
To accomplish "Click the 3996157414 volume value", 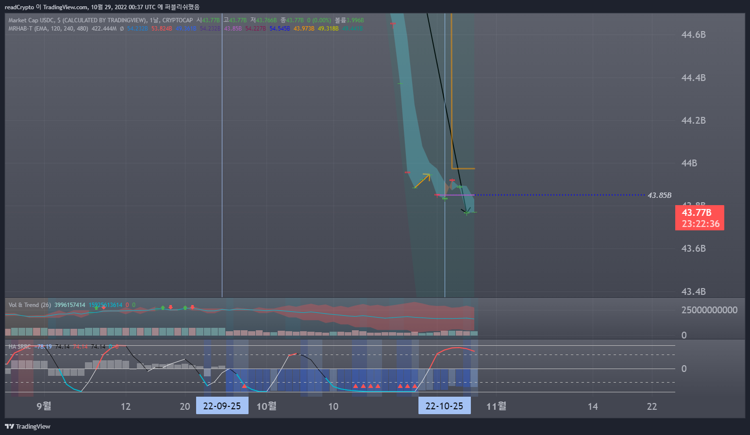I will [69, 305].
